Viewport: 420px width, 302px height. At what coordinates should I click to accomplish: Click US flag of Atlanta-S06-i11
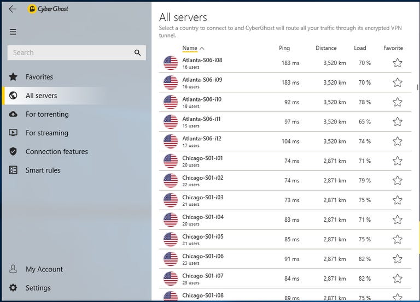(171, 122)
